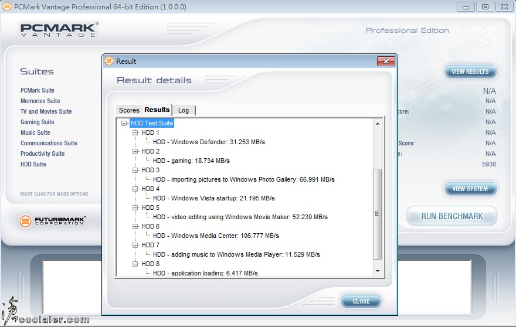Click the PCMark app icon in title bar

coord(7,6)
